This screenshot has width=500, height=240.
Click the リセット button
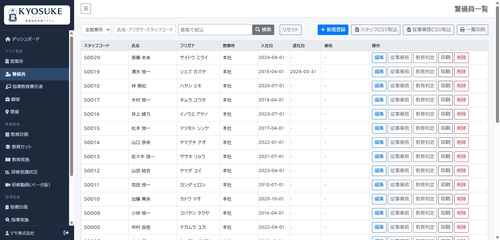290,30
